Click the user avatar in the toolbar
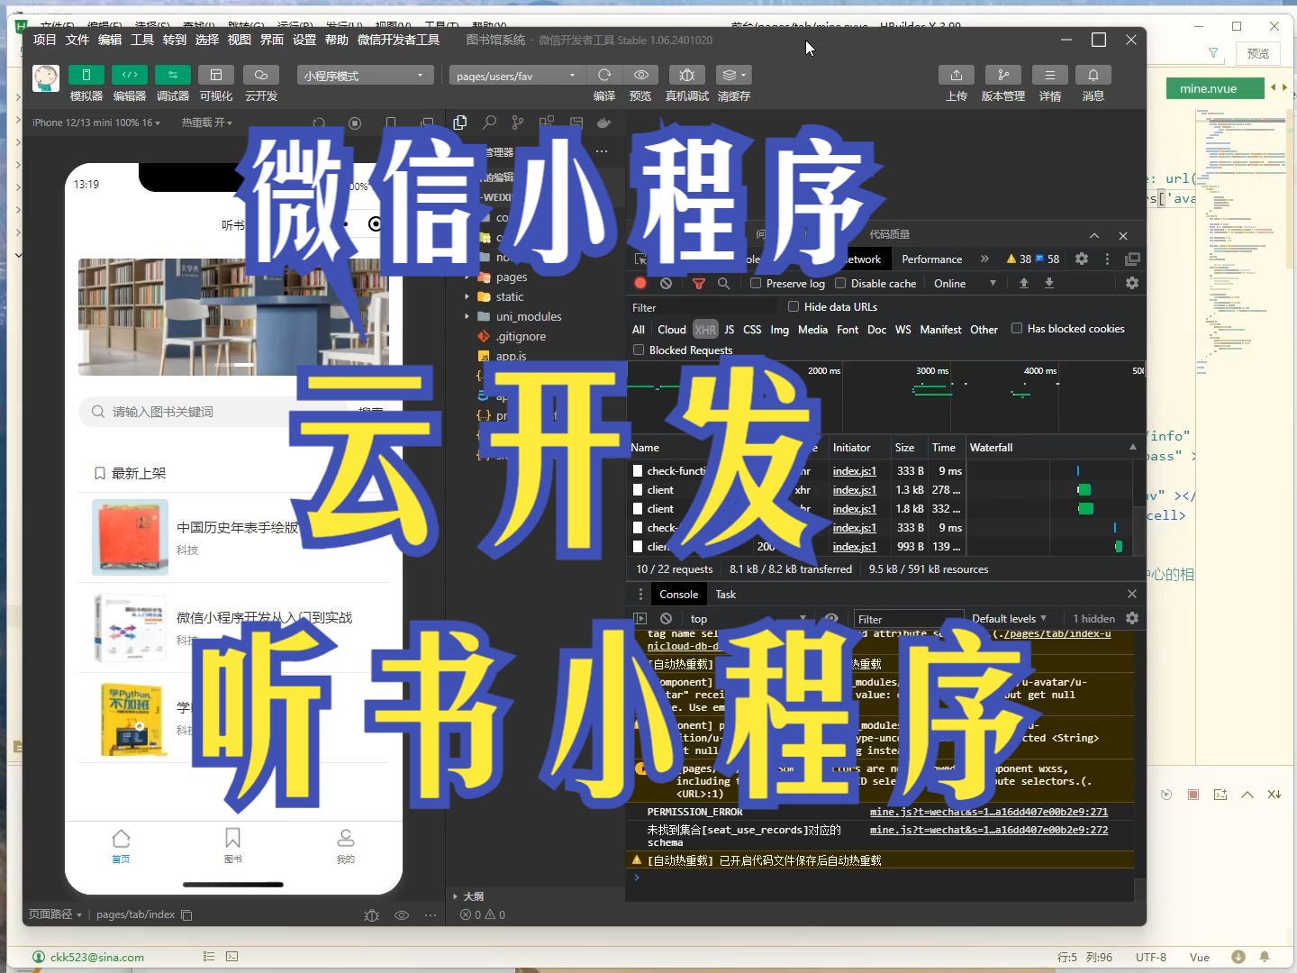The width and height of the screenshot is (1297, 973). (46, 78)
